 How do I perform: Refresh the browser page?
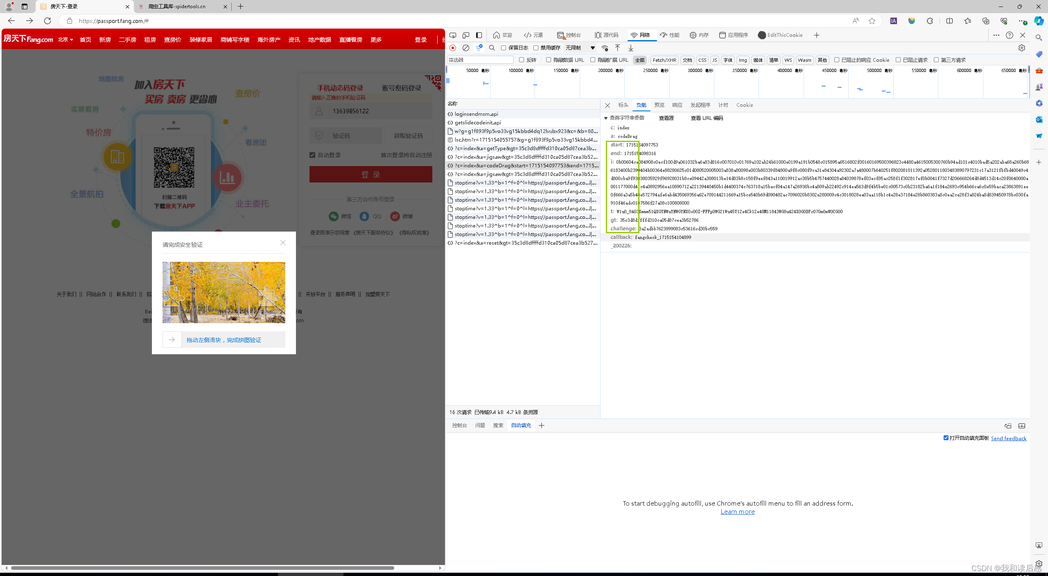[x=47, y=21]
